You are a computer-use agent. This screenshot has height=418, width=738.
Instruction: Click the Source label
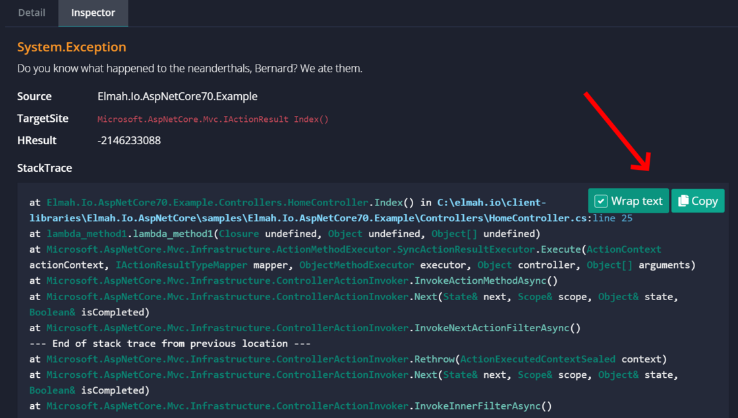pyautogui.click(x=34, y=96)
